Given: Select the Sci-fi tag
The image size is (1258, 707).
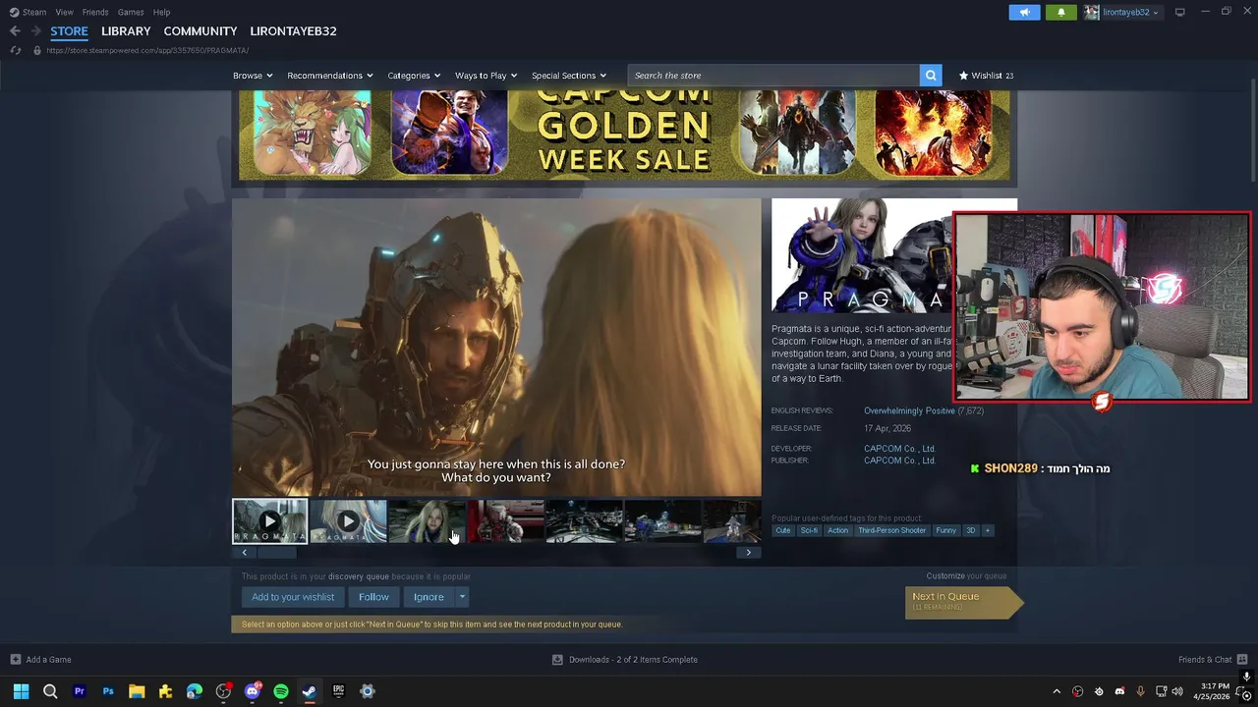Looking at the screenshot, I should pyautogui.click(x=809, y=530).
